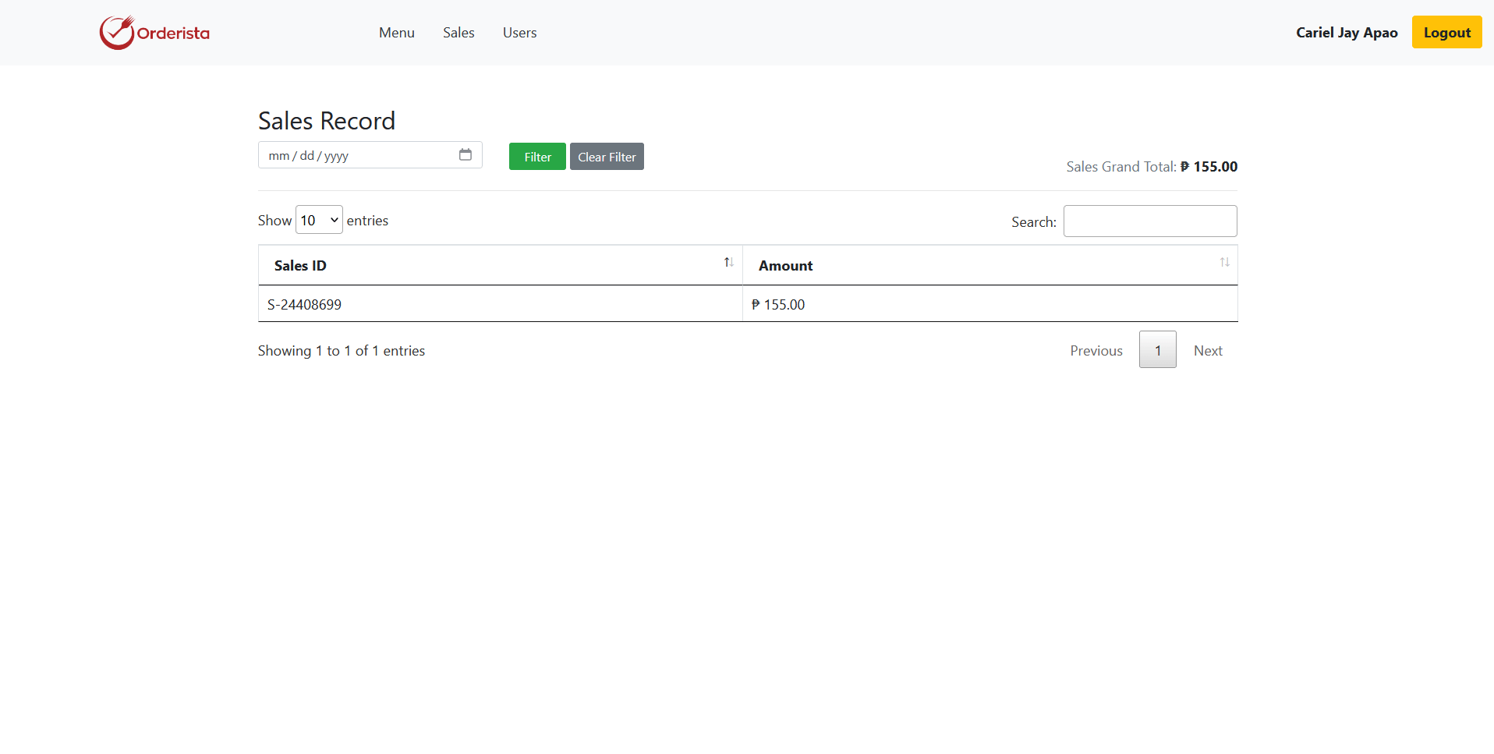Focus the Search input field

1150,221
